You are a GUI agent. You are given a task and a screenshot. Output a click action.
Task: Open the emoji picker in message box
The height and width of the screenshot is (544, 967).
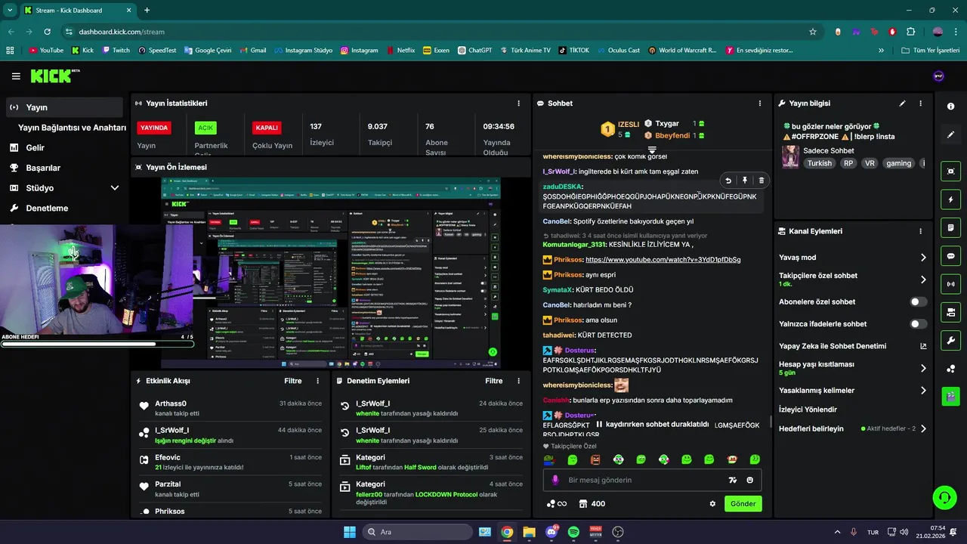point(750,480)
